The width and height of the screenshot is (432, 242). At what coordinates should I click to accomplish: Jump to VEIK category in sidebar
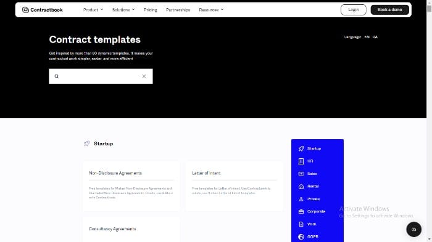(312, 224)
